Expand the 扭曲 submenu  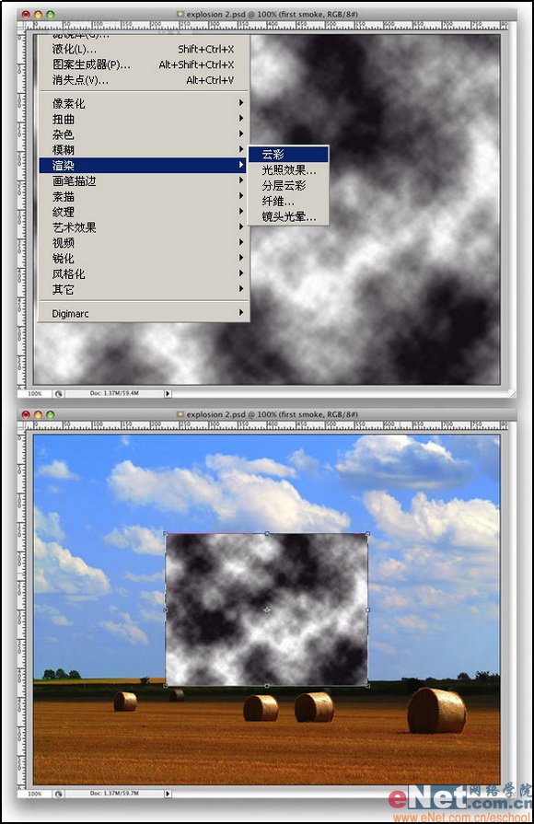144,120
